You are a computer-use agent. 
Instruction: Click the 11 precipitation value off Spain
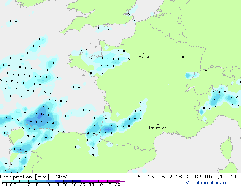36,122
